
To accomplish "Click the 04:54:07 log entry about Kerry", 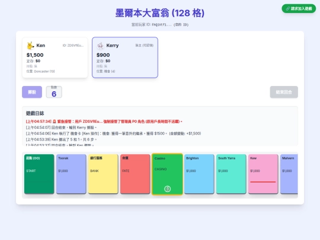I will [61, 127].
